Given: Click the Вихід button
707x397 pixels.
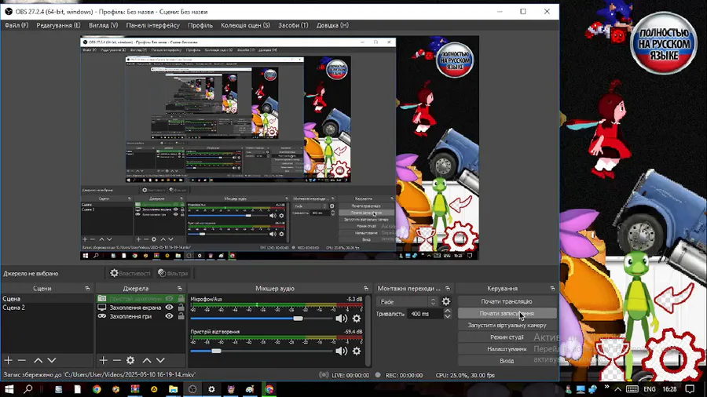Looking at the screenshot, I should click(x=507, y=361).
